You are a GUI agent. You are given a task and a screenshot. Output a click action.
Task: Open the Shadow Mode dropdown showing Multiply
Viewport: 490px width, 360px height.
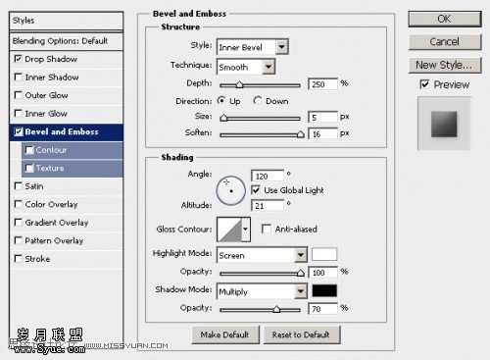262,291
